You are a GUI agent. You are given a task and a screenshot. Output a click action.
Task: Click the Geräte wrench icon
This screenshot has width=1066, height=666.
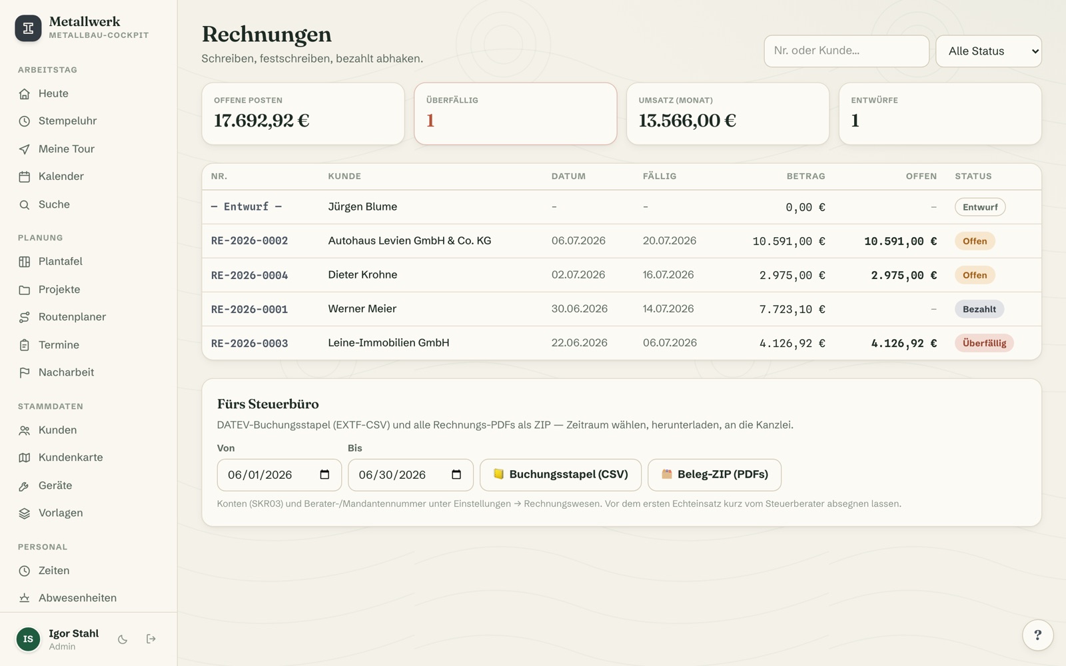point(25,486)
